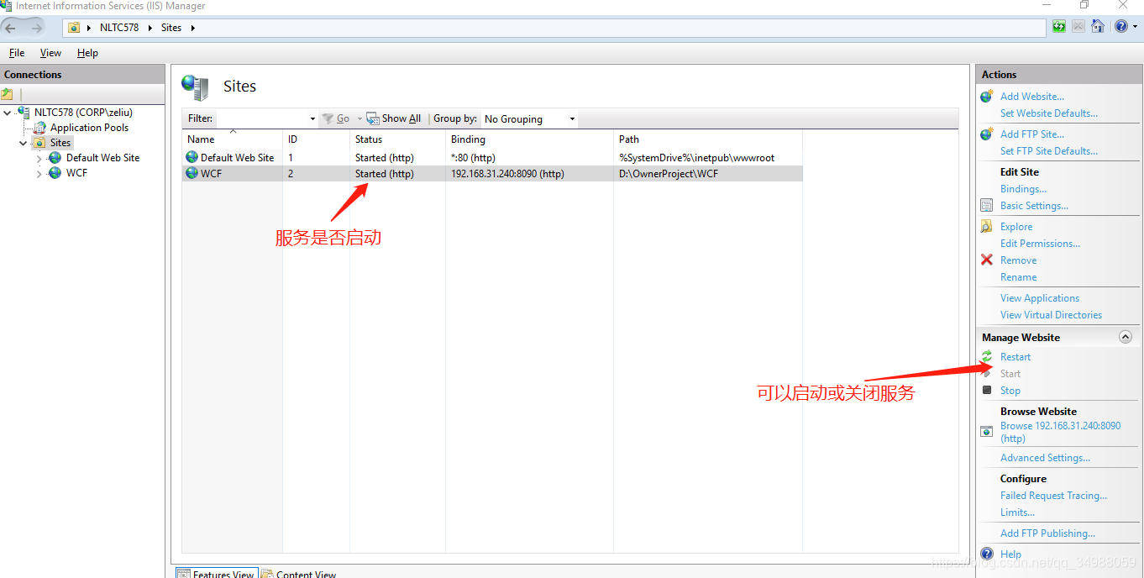Click the Help icon in Actions pane

tap(987, 554)
